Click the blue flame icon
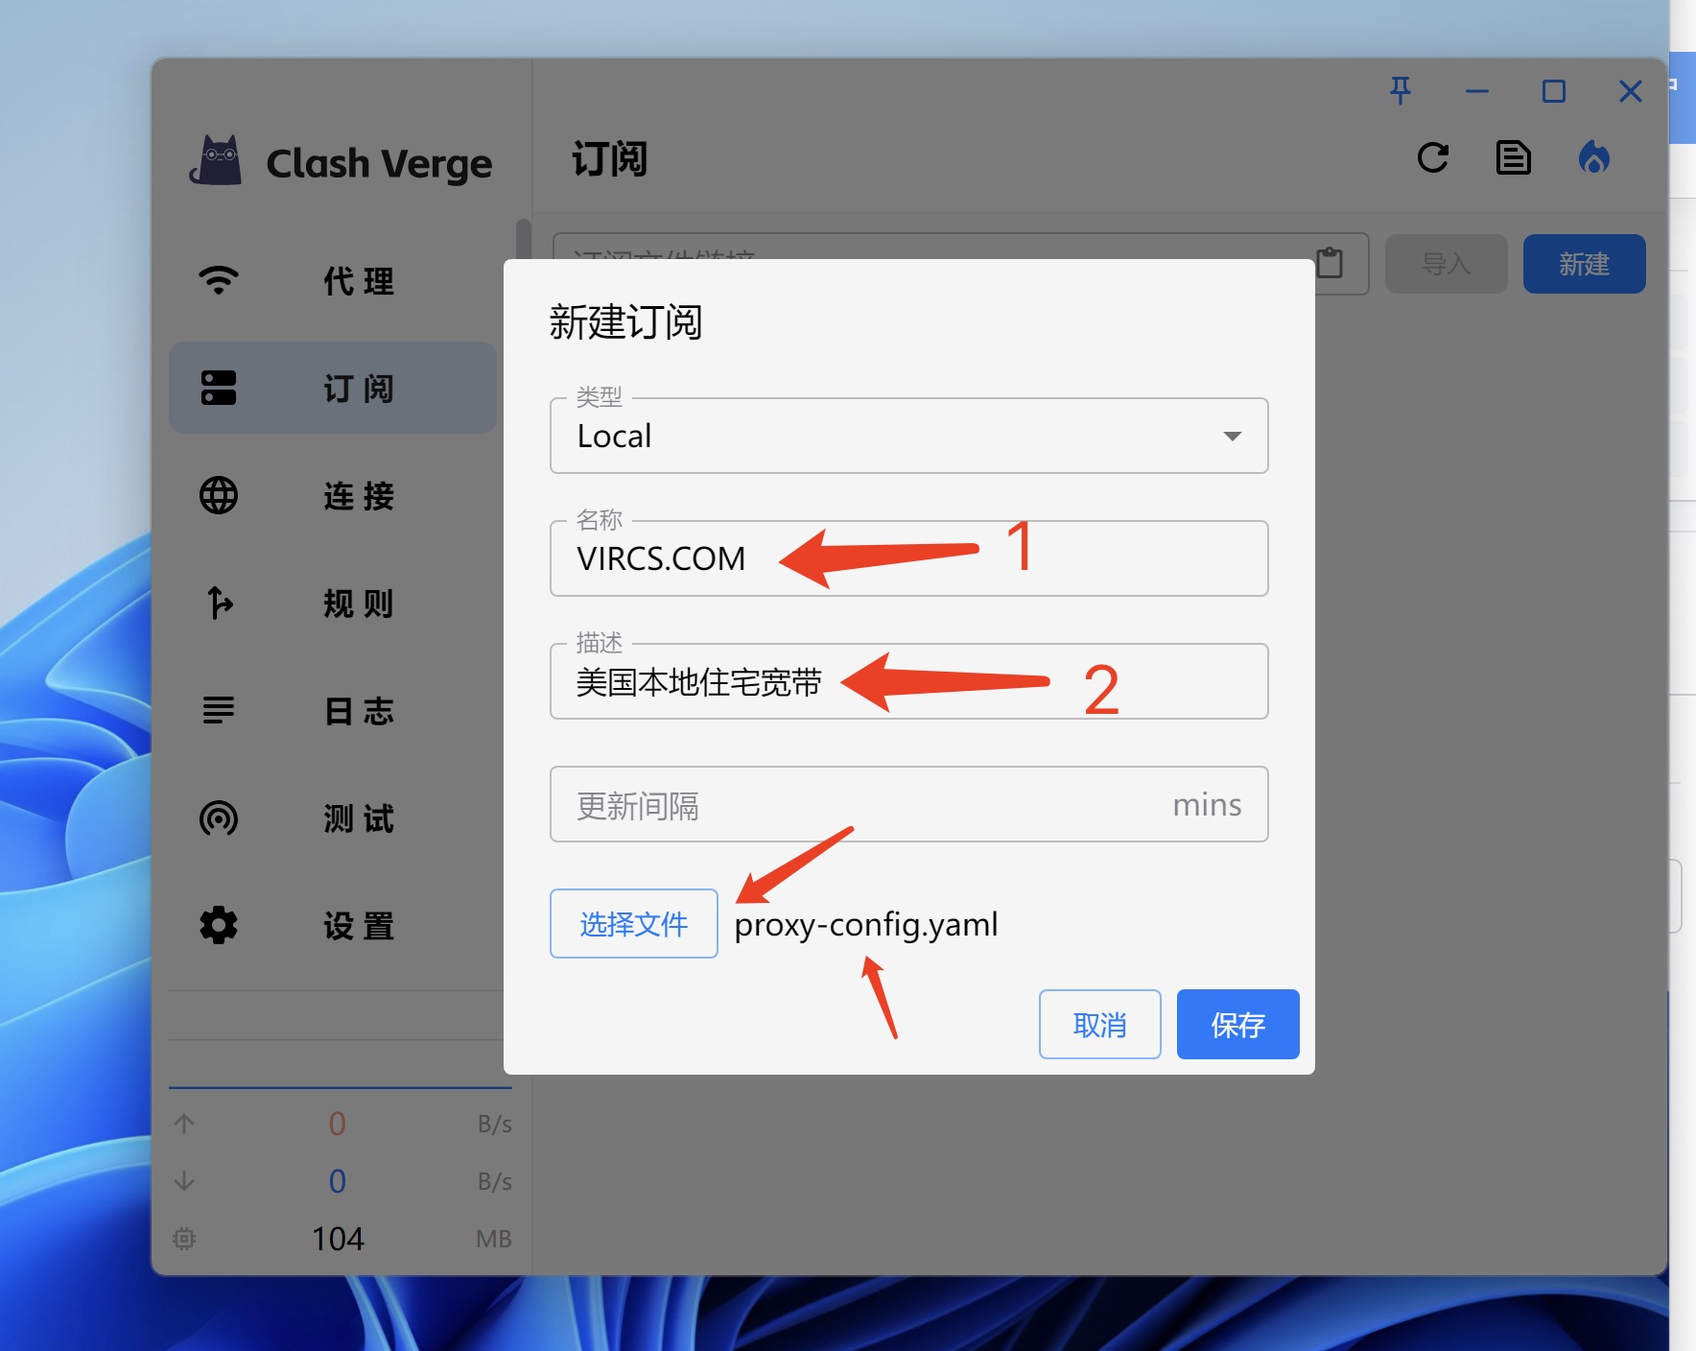 click(x=1593, y=158)
